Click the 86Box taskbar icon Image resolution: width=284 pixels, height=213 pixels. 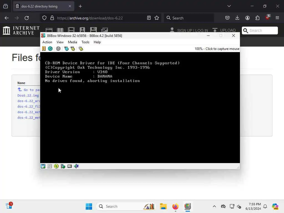[x=188, y=206]
